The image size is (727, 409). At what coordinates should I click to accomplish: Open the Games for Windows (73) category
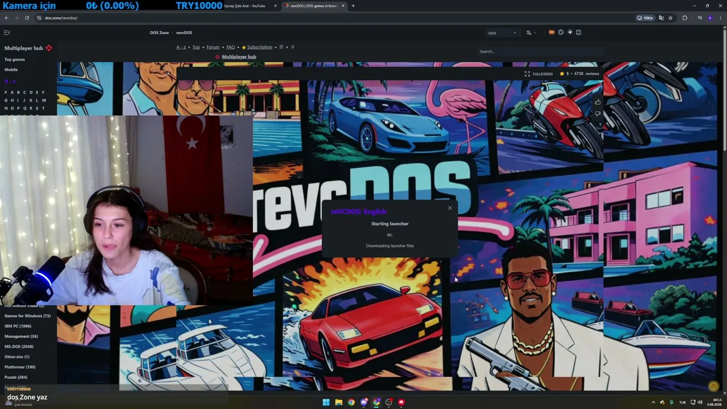point(27,316)
